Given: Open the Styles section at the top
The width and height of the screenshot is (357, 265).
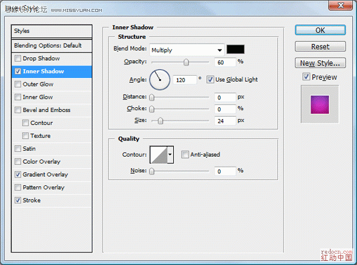Looking at the screenshot, I should (52, 31).
